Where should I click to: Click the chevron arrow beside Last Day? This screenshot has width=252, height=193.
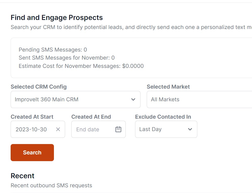(190, 129)
